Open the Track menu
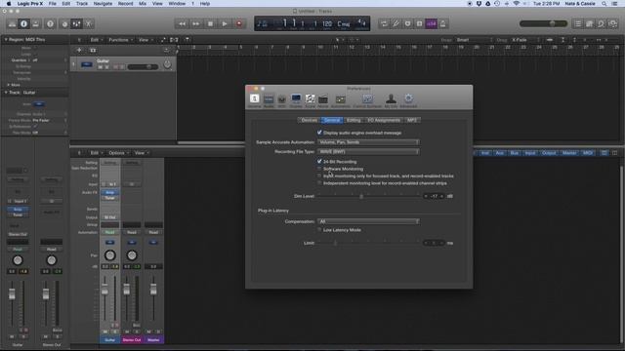Image resolution: width=625 pixels, height=351 pixels. coord(82,4)
